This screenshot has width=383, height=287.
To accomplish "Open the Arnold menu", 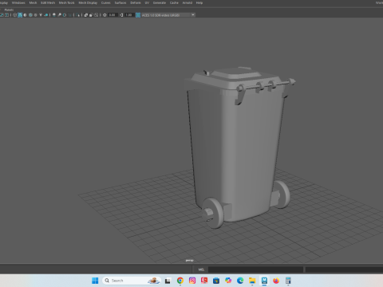I will 188,2.
